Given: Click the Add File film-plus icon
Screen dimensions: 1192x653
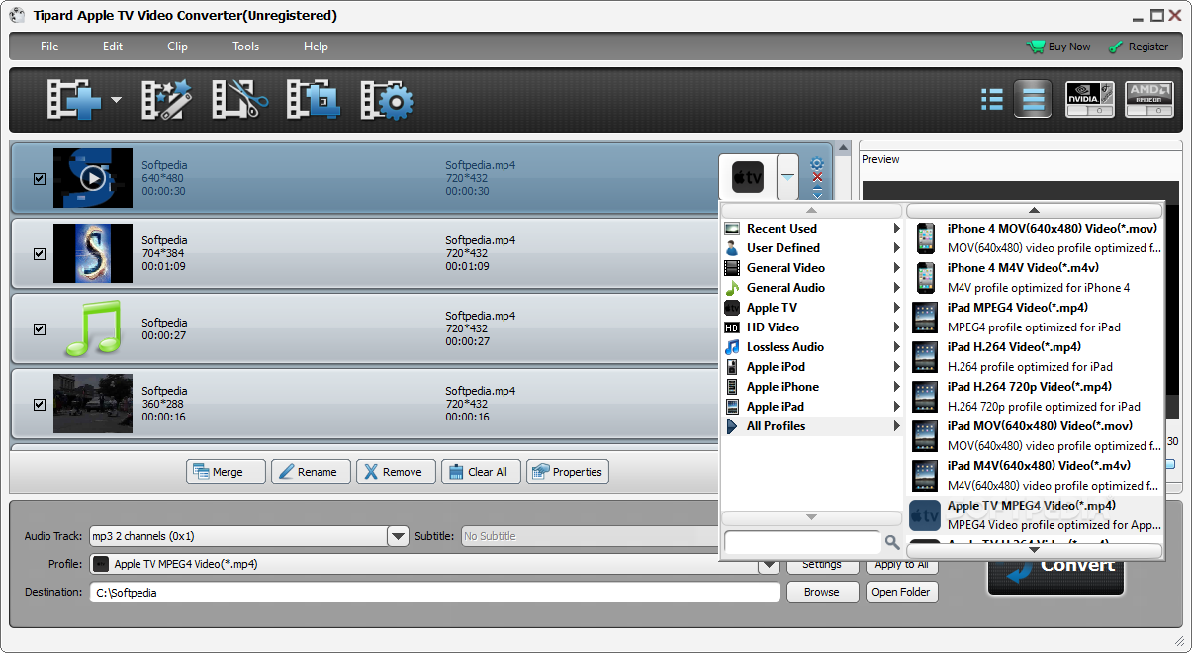Looking at the screenshot, I should (x=74, y=100).
